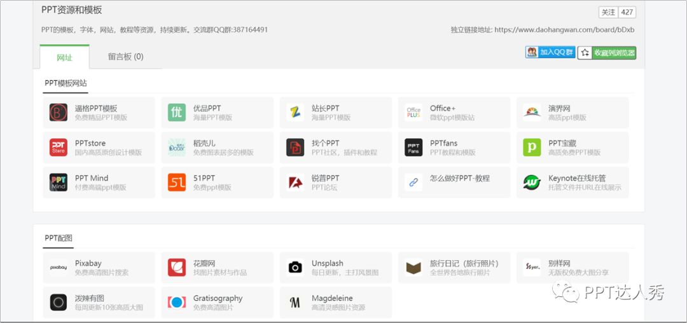This screenshot has height=323, width=687.
Task: Open the Pixabay image search link
Action: (x=99, y=268)
